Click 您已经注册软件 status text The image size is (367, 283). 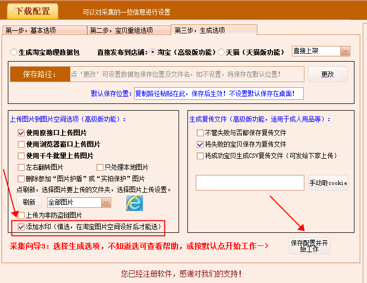click(181, 274)
